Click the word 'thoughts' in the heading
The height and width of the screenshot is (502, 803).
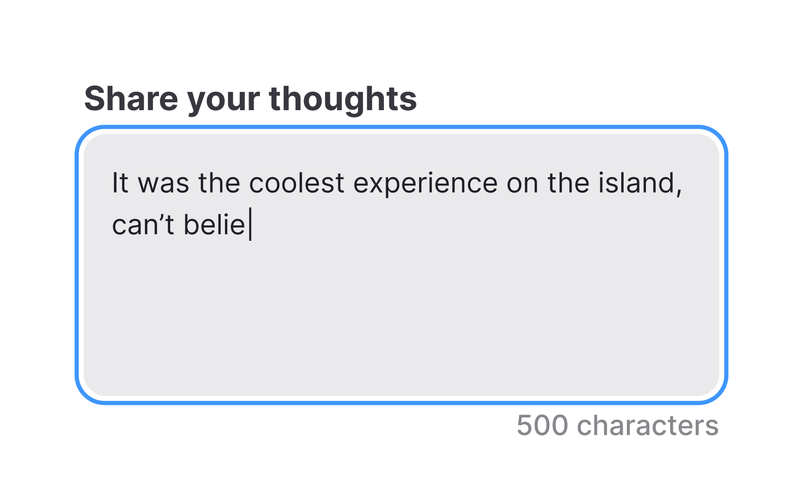coord(342,99)
